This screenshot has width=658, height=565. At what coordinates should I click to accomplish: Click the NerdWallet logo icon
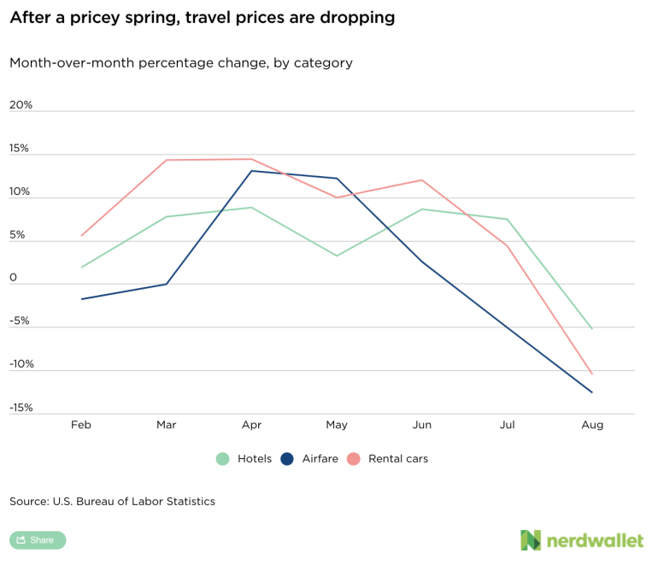click(x=531, y=540)
